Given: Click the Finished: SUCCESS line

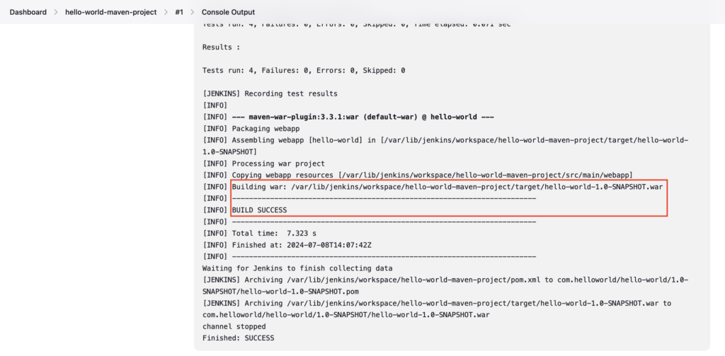Looking at the screenshot, I should tap(238, 338).
